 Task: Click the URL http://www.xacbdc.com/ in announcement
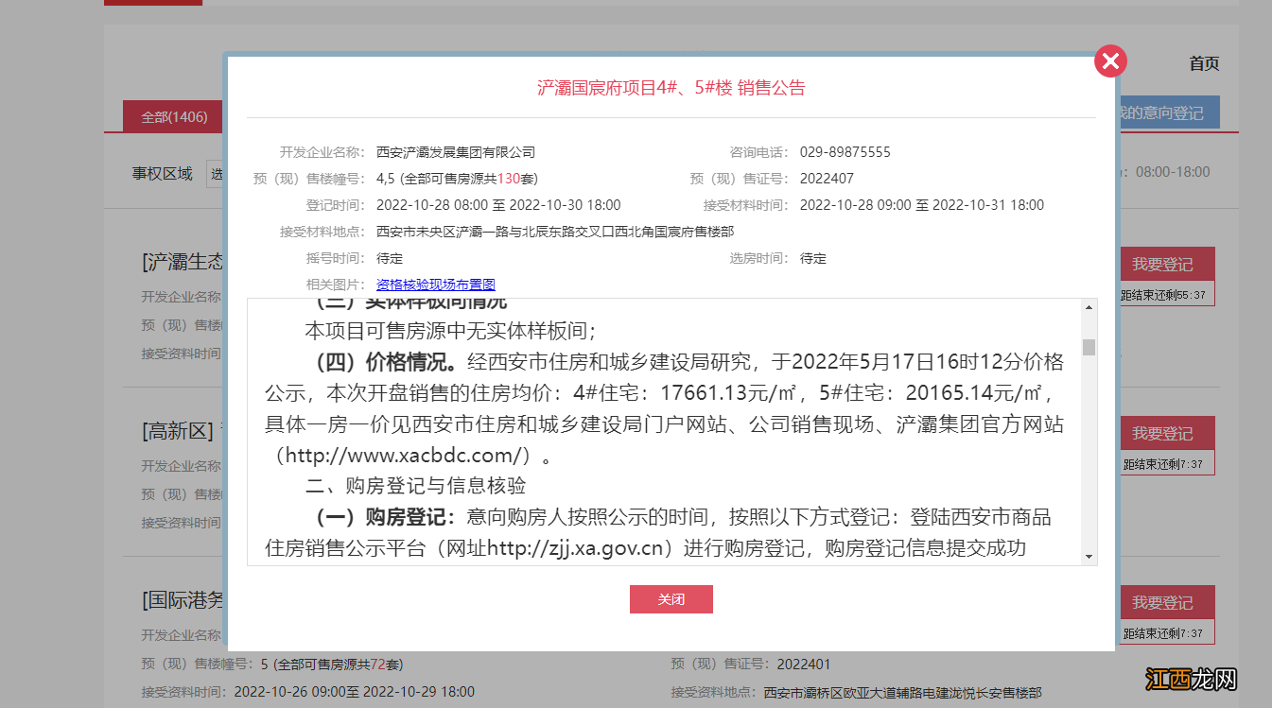(406, 456)
